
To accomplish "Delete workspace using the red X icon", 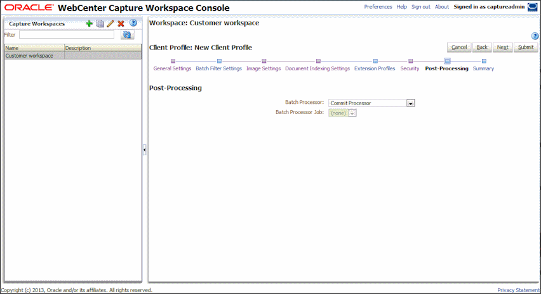I will point(121,23).
